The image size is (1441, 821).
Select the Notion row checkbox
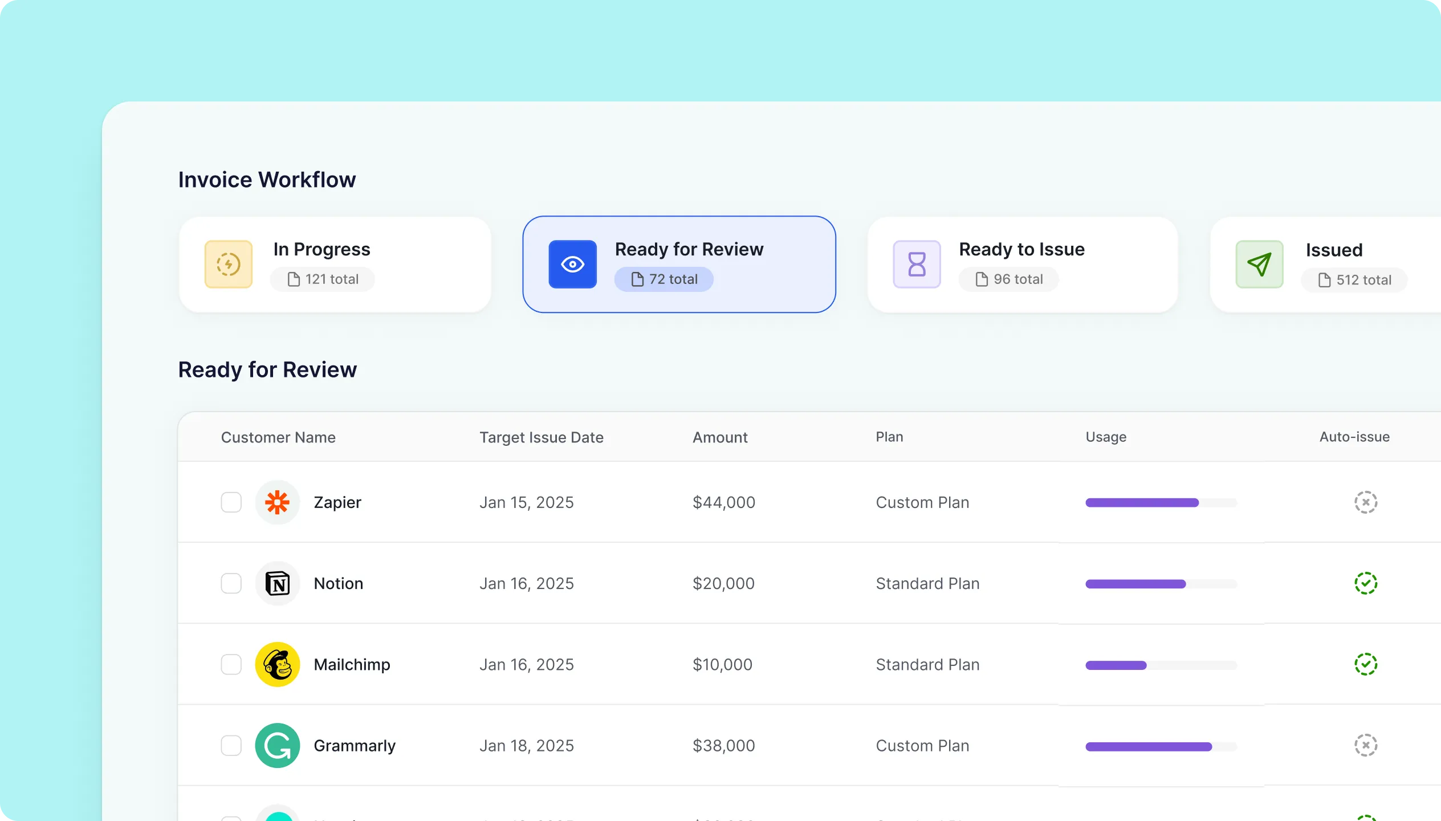click(231, 584)
